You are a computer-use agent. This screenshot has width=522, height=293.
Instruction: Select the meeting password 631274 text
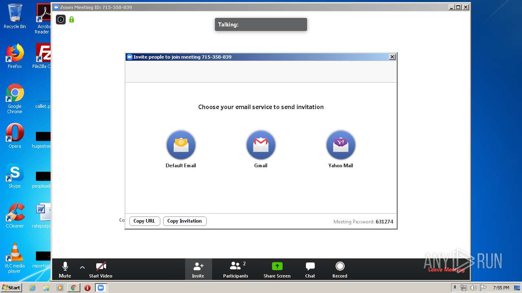384,222
